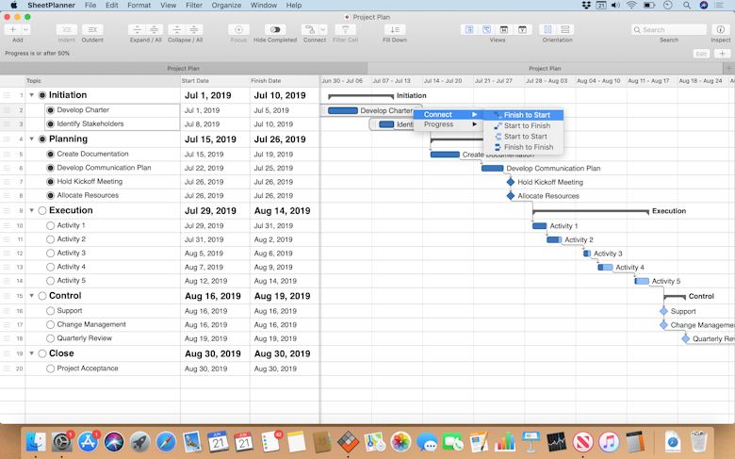The width and height of the screenshot is (735, 459).
Task: Open the Inspect panel icon
Action: [x=721, y=29]
